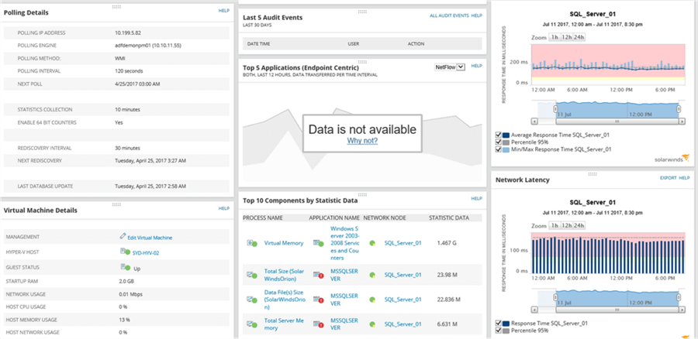Image resolution: width=698 pixels, height=339 pixels.
Task: Click Network Latency chart horizontal scrollbar thumb
Action: coord(617,309)
